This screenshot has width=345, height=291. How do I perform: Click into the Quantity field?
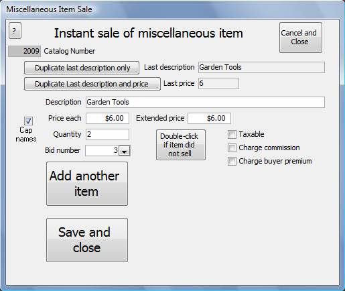pos(107,134)
